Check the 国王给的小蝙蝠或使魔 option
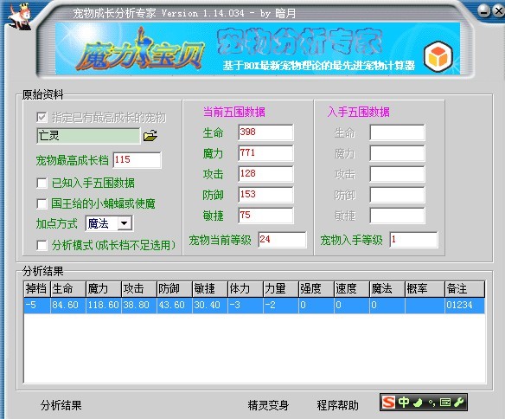Viewport: 505px width, 419px height. coord(42,203)
